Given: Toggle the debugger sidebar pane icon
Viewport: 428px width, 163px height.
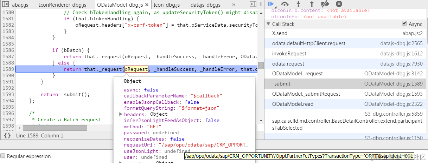Looking at the screenshot, I should click(260, 4).
